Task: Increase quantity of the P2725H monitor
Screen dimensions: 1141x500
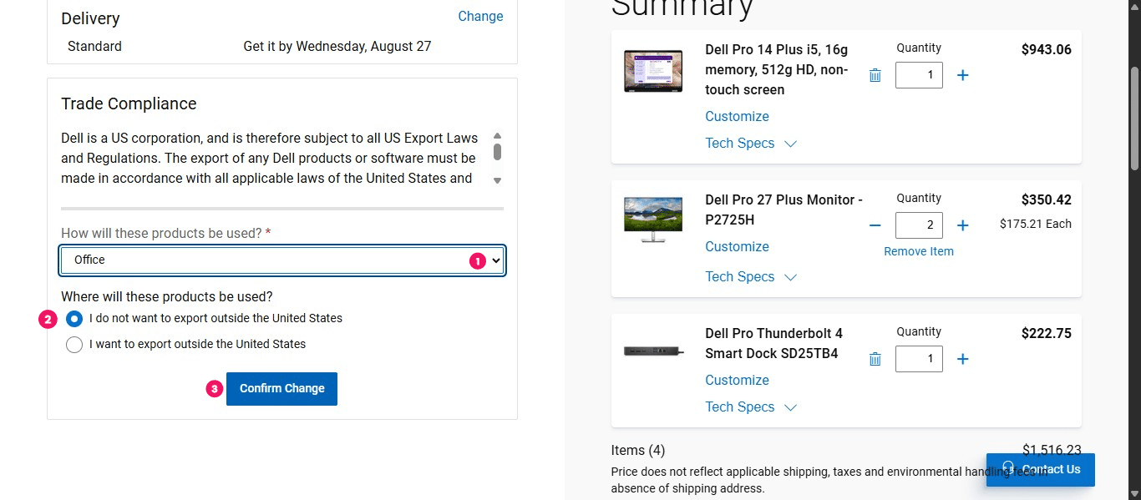Action: click(962, 225)
